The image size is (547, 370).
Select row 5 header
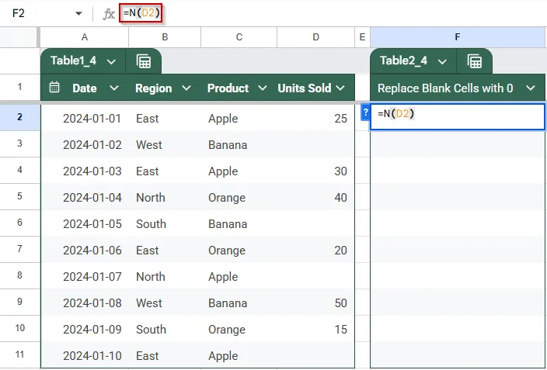coord(20,196)
